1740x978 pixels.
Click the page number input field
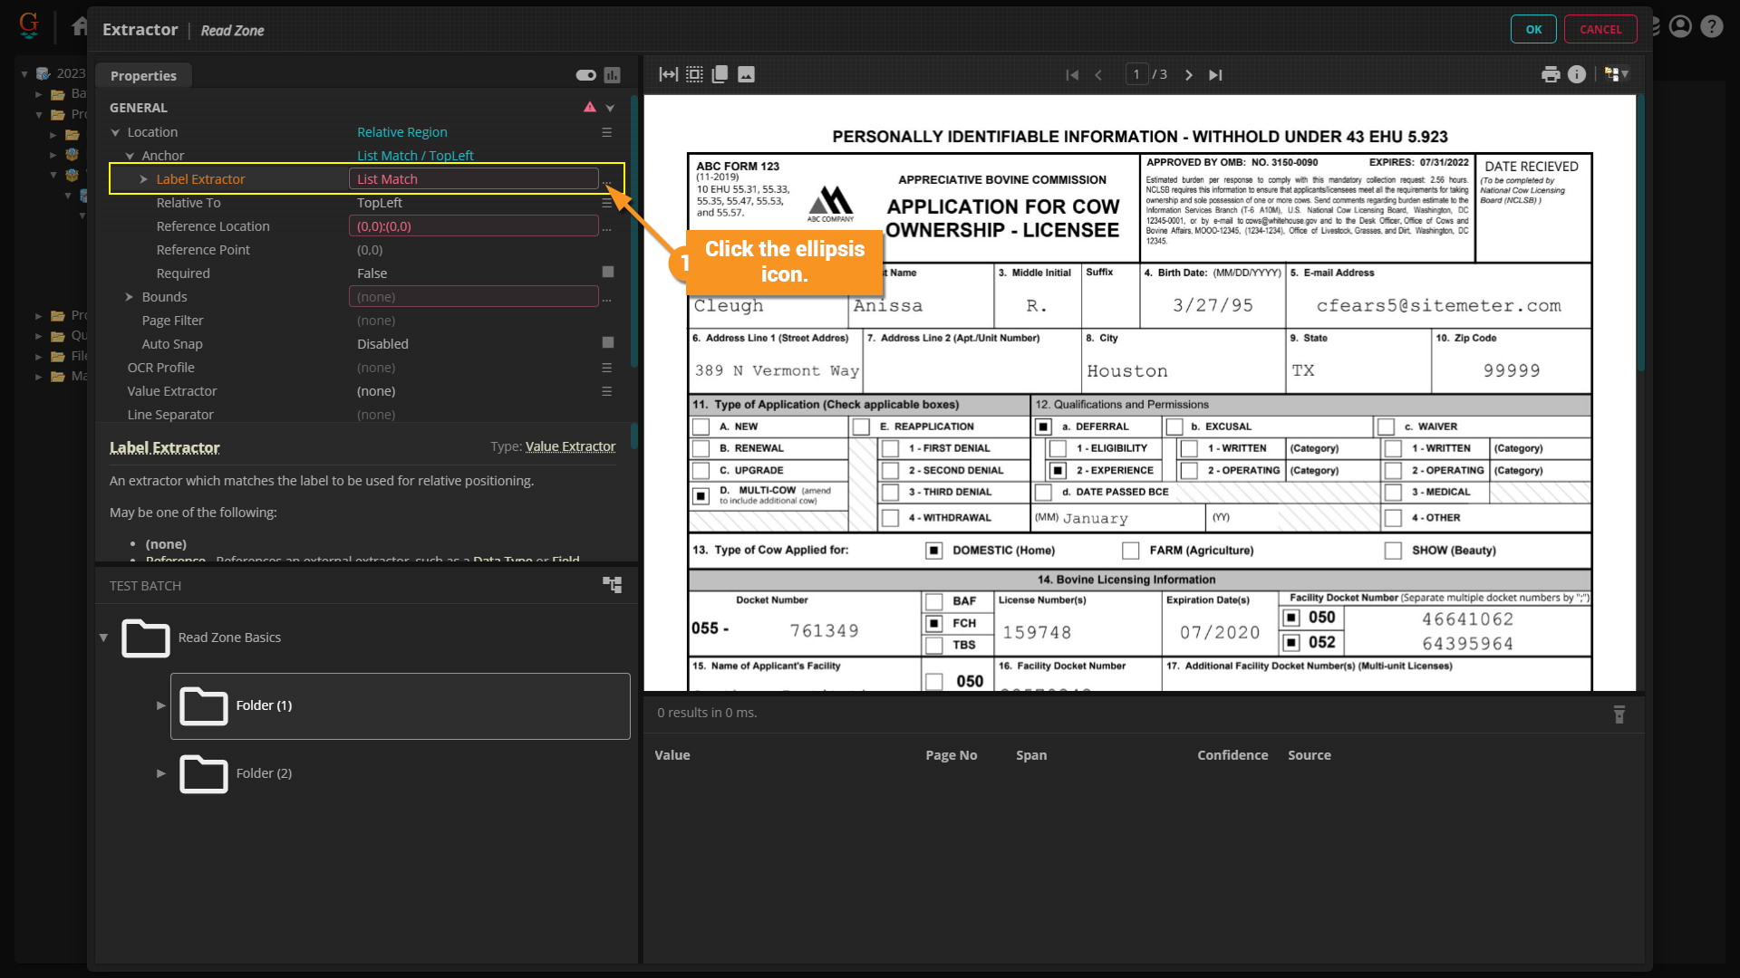1136,75
